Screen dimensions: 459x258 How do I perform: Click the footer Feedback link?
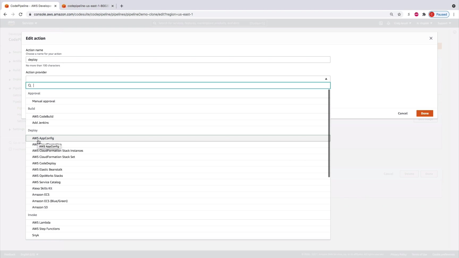[x=10, y=254]
